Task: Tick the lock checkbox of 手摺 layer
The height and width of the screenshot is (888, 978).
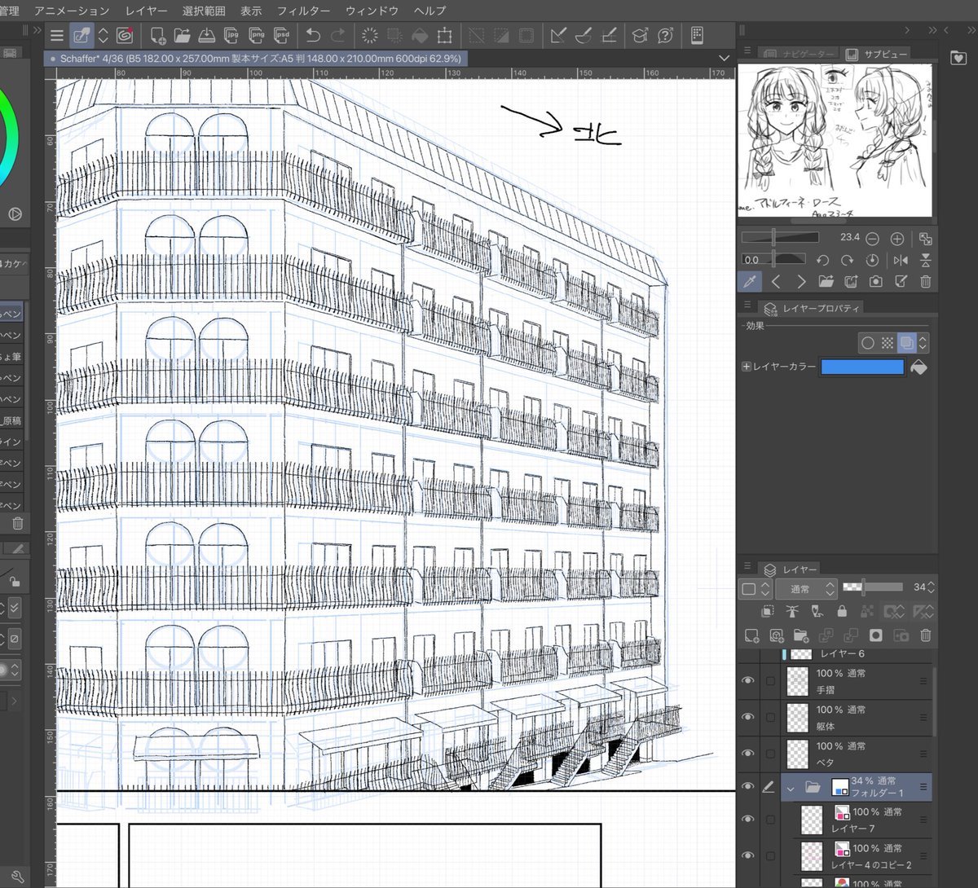Action: tap(770, 681)
